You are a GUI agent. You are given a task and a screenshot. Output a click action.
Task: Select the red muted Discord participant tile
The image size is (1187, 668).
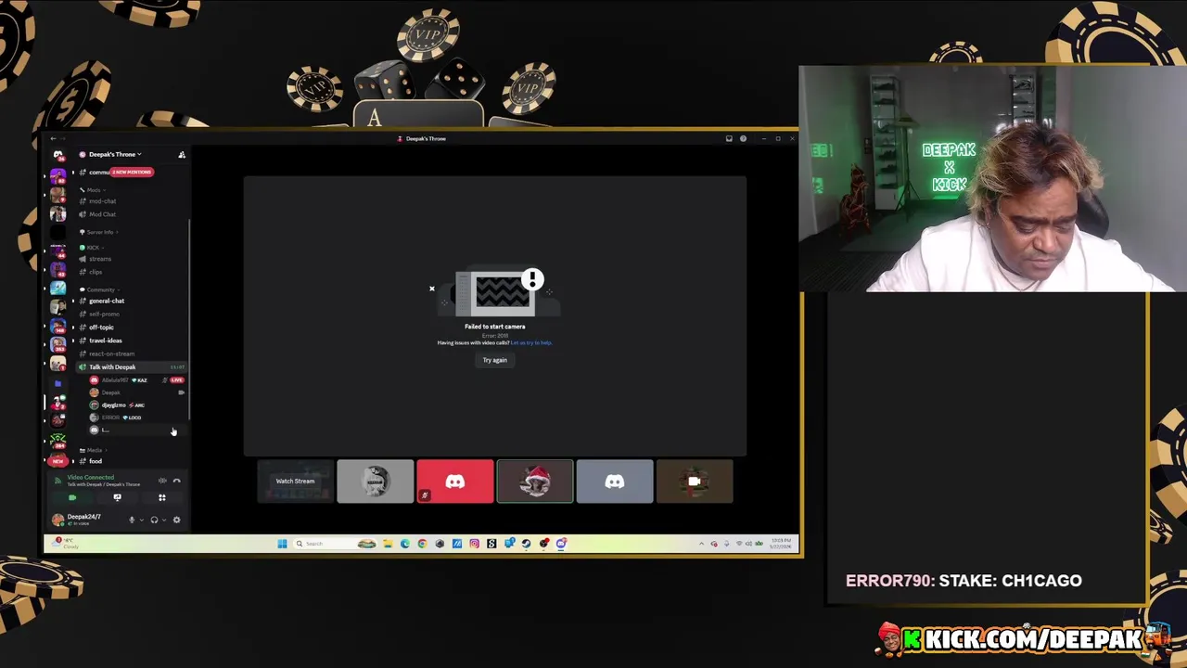tap(455, 482)
